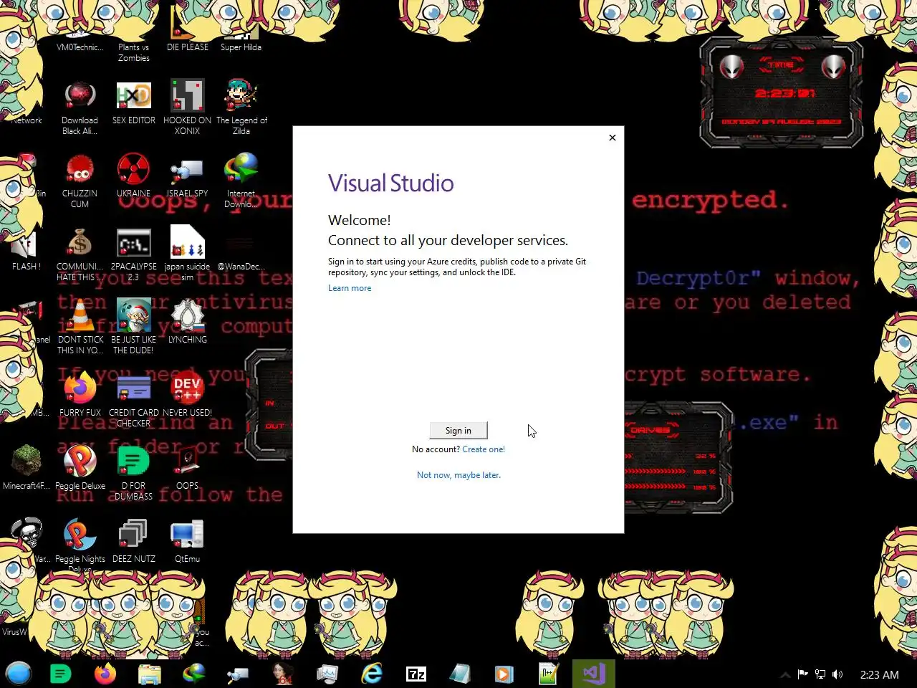Open the volume speaker tray icon
The height and width of the screenshot is (688, 917).
point(837,674)
